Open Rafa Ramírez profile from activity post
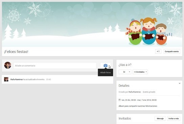This screenshot has width=184, height=124. (x=17, y=79)
